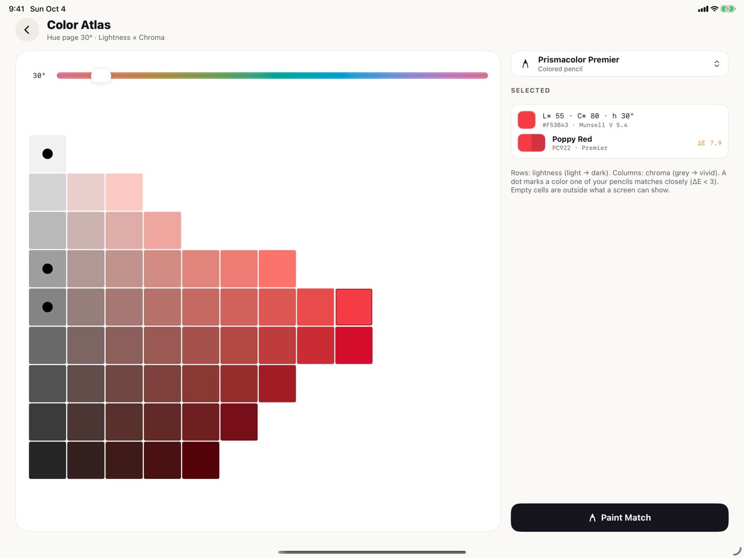Tap the dotted grey swatch starting the fourth row
The image size is (744, 558).
(47, 269)
